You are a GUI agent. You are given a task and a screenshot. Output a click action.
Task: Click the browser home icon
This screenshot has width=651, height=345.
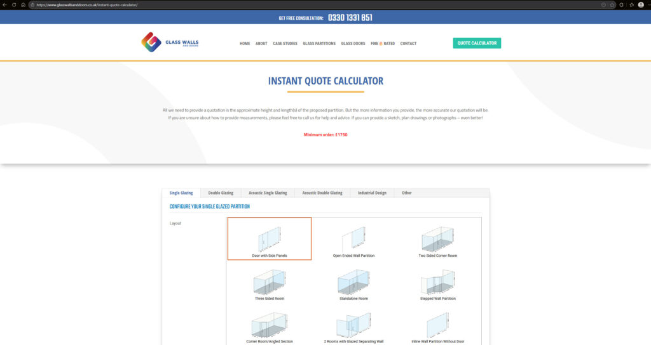point(24,4)
